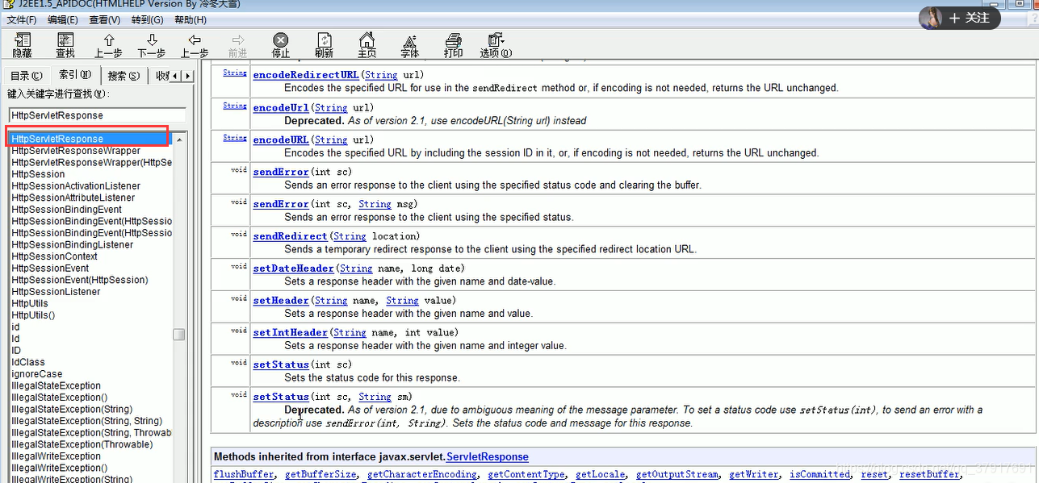Select HttpSession in the index list

pyautogui.click(x=38, y=174)
